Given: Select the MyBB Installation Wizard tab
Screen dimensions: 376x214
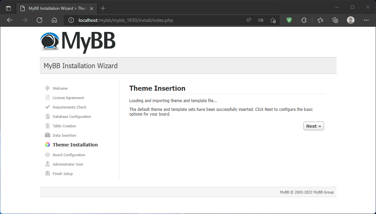Looking at the screenshot, I should (56, 8).
